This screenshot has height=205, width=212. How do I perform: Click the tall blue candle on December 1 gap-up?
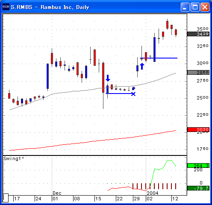tap(47, 76)
